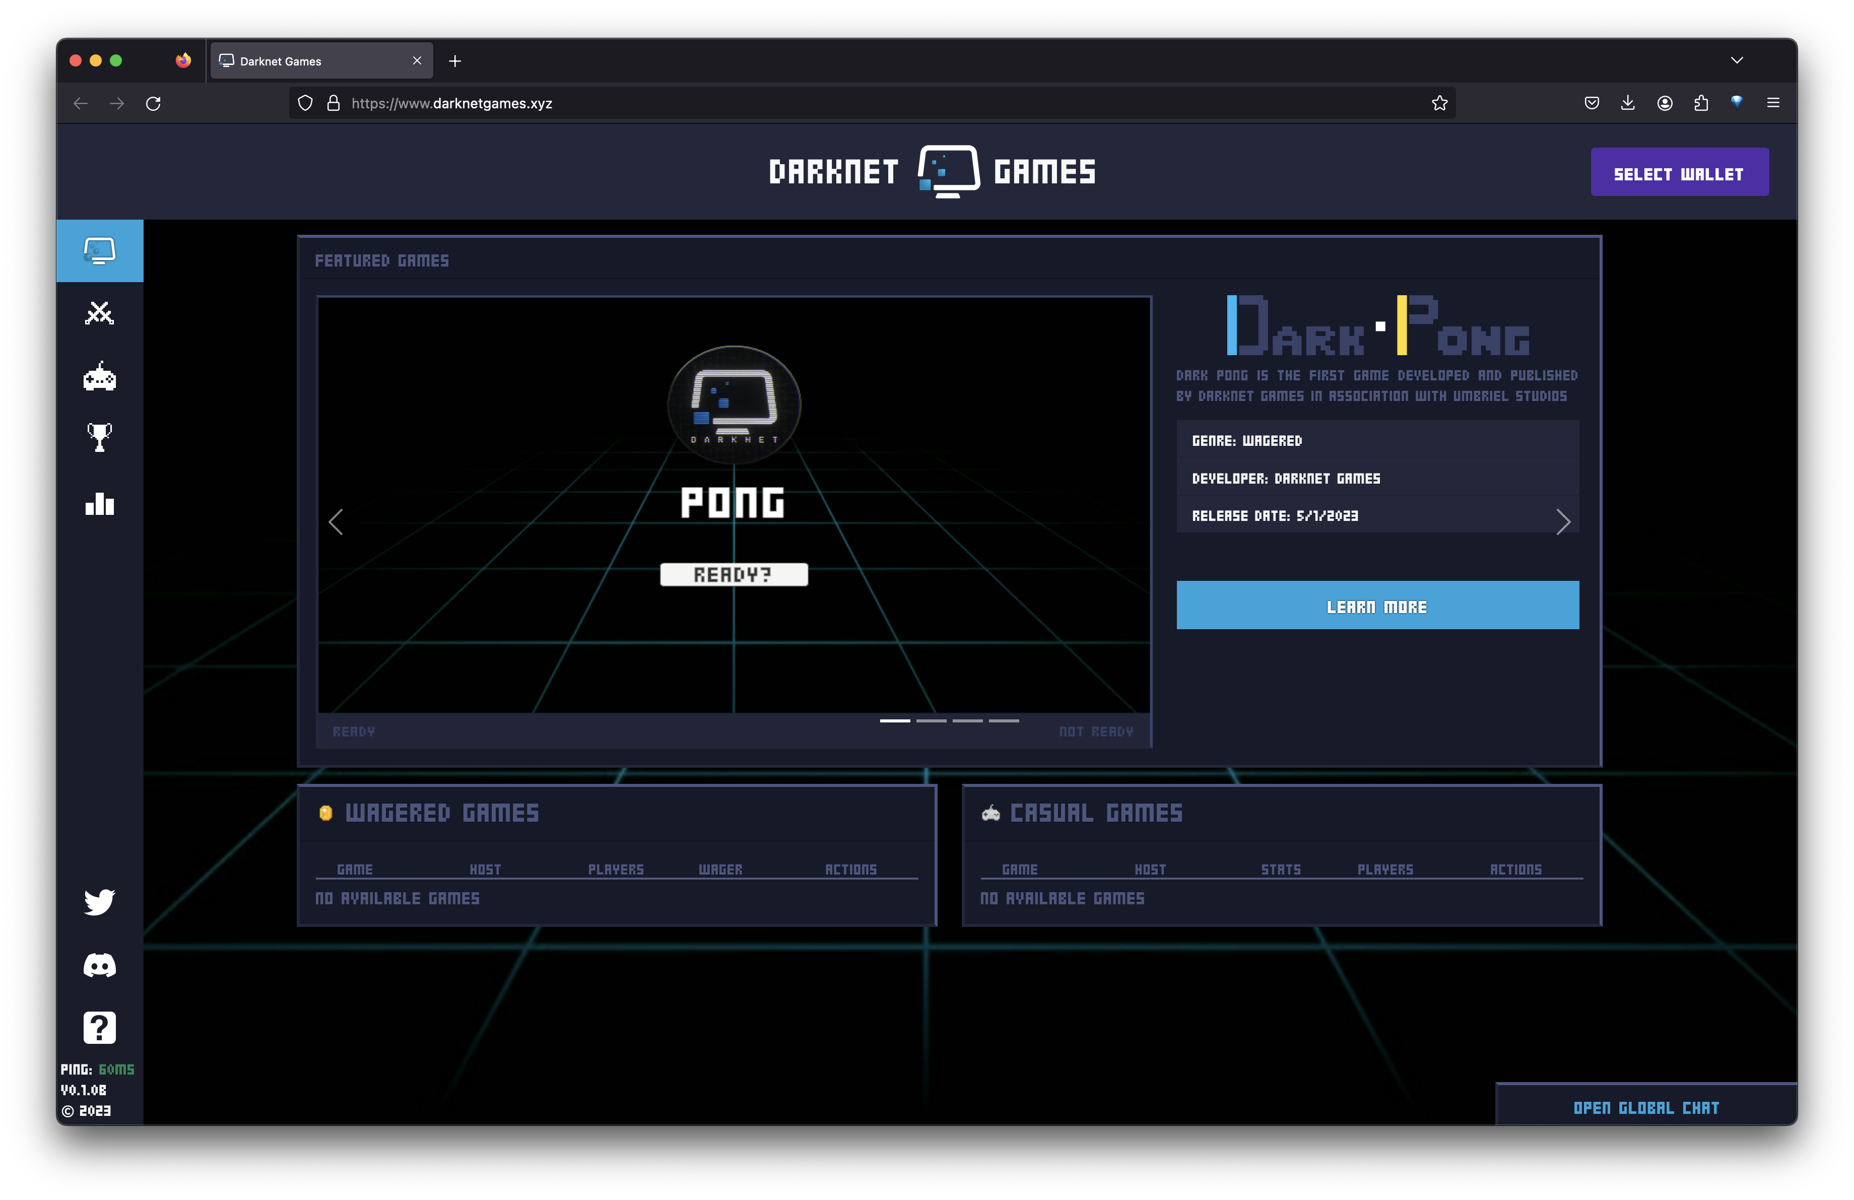The image size is (1854, 1200).
Task: Click the Learn More button
Action: (1377, 605)
